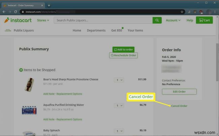The image size is (219, 136).
Task: Click Boar's Head Sharp Picante Provolone Cheese name
Action: coord(71,79)
